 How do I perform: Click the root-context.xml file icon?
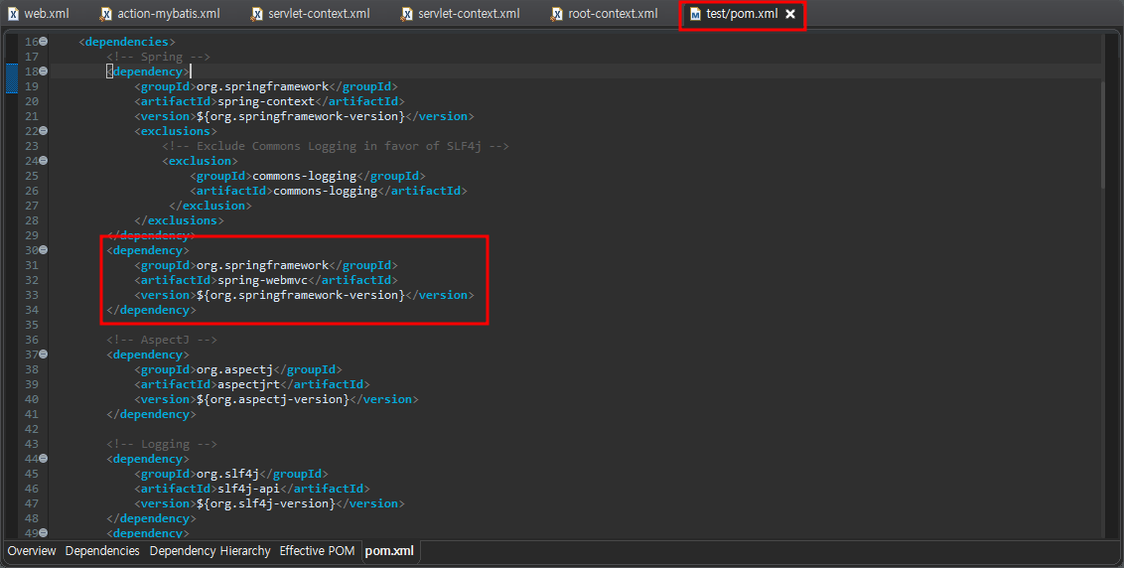pos(557,14)
